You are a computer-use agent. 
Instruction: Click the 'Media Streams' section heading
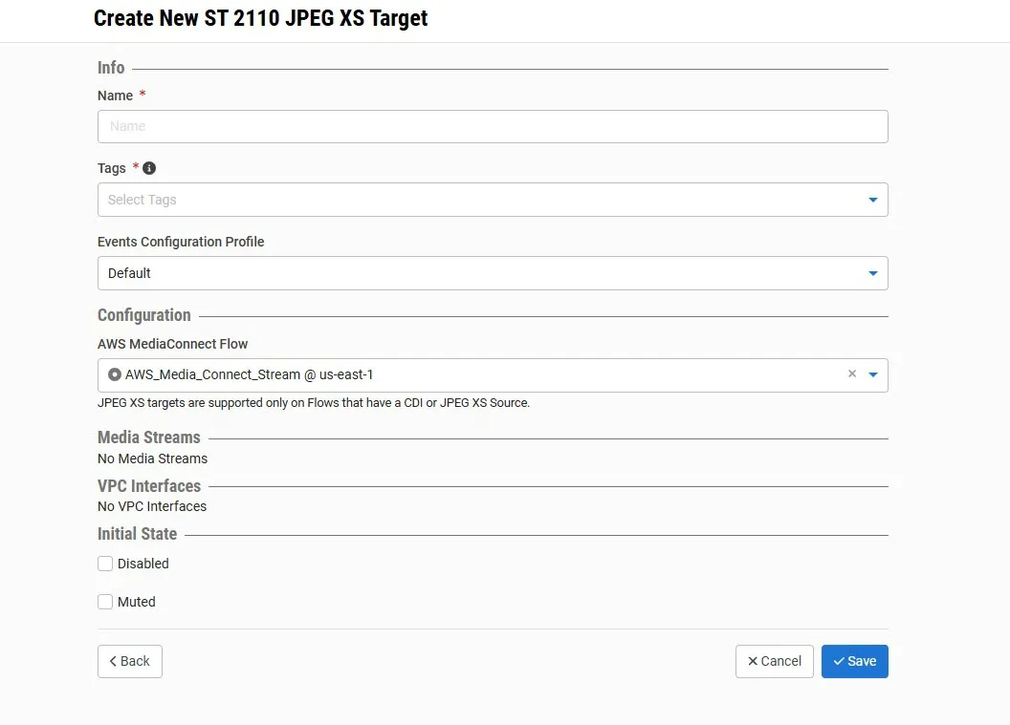click(x=149, y=437)
